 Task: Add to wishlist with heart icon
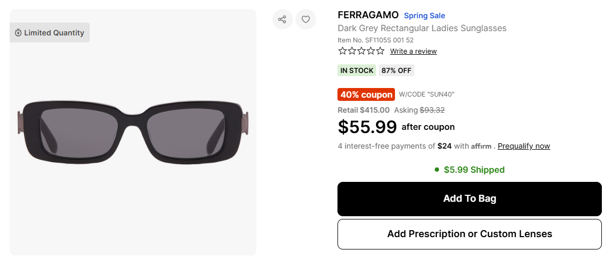pos(306,19)
